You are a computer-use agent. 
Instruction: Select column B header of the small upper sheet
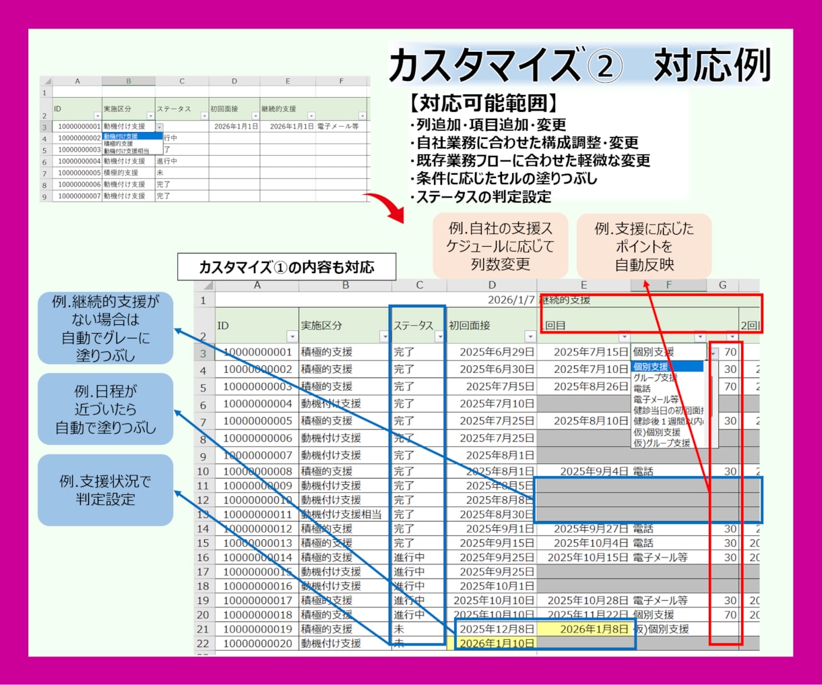click(x=128, y=81)
